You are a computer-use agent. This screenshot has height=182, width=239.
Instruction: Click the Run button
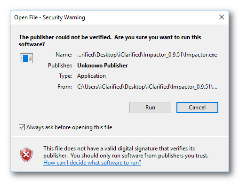[x=150, y=108]
